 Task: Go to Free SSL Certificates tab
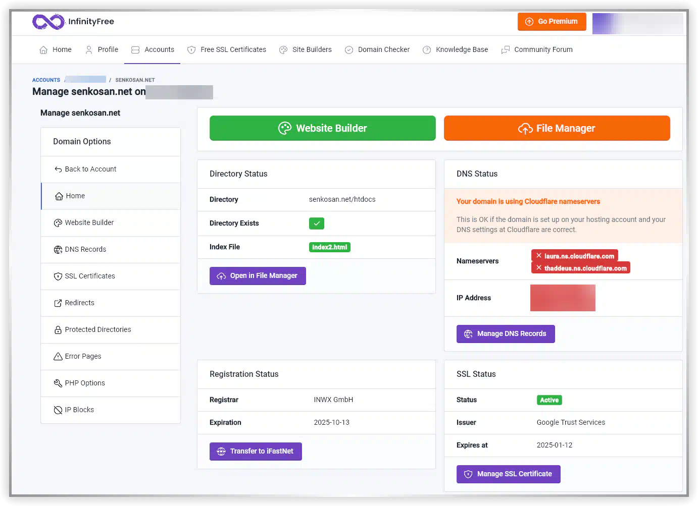click(227, 49)
